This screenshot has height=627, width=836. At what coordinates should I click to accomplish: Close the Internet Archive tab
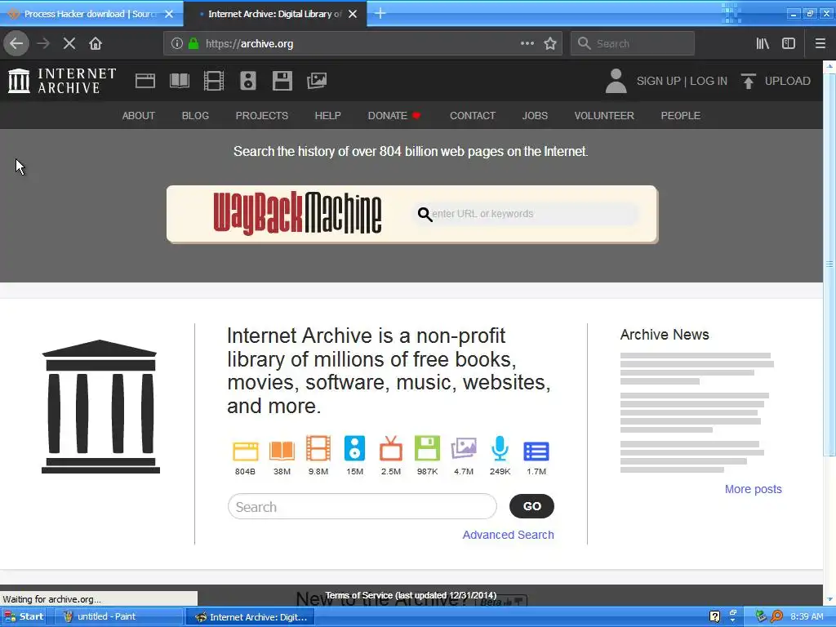[x=353, y=14]
